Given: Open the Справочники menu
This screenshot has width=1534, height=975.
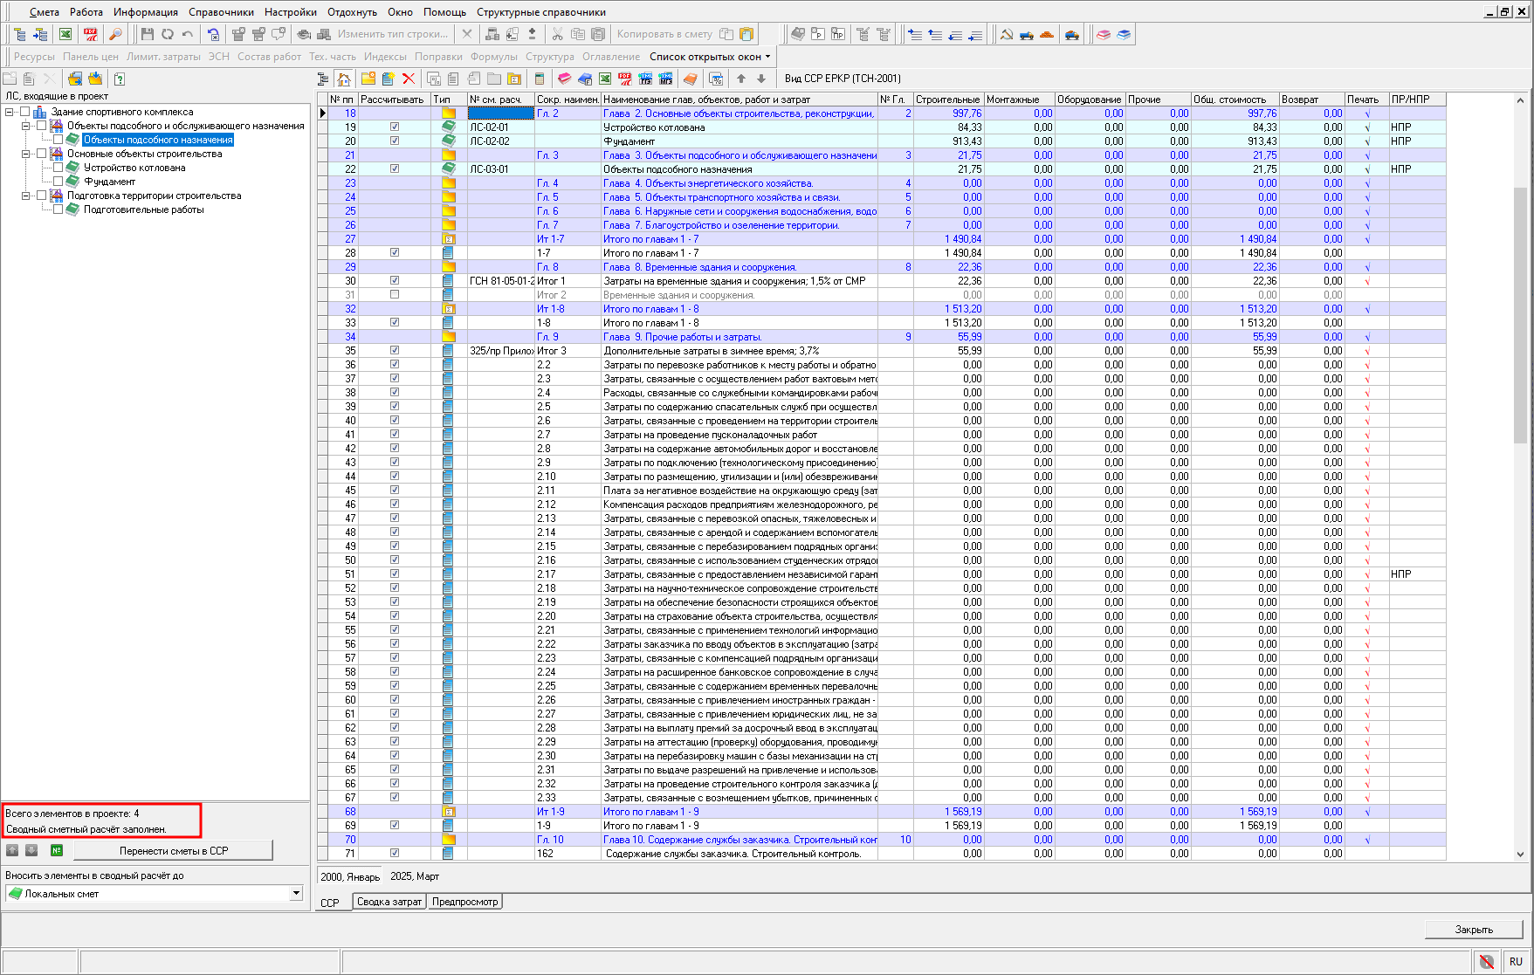Looking at the screenshot, I should click(221, 12).
